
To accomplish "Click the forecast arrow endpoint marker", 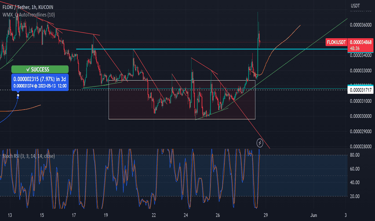I will coord(18,96).
